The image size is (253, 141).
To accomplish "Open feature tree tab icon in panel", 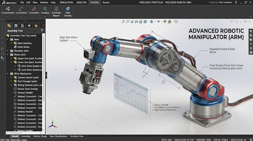I will point(9,26).
